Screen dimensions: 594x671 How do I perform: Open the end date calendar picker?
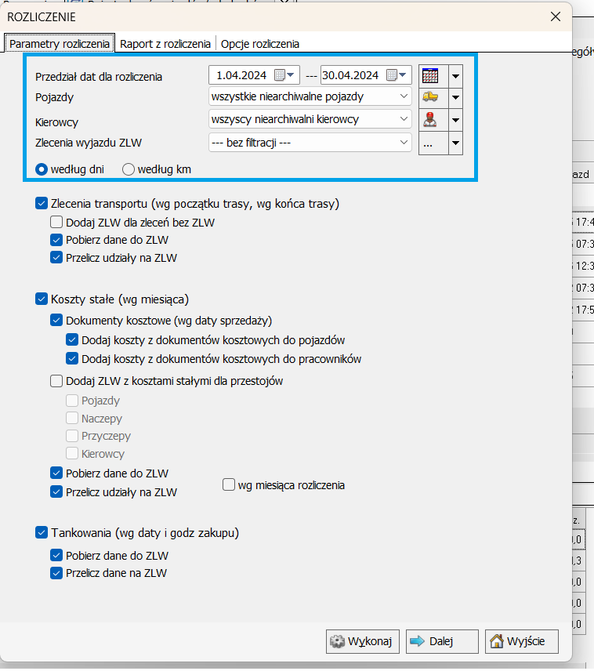pos(397,75)
